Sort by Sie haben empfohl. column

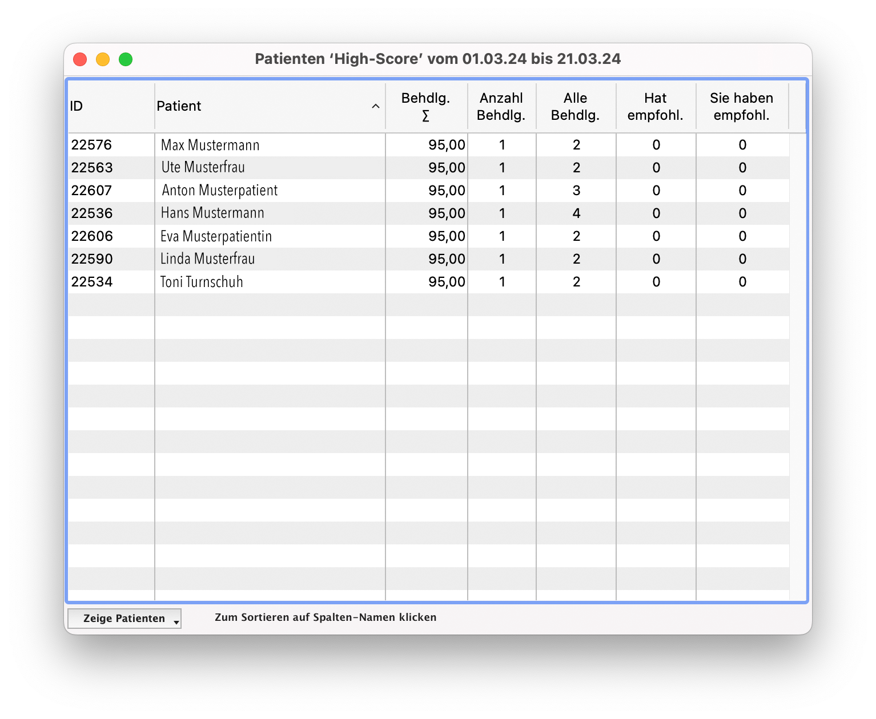click(x=741, y=107)
